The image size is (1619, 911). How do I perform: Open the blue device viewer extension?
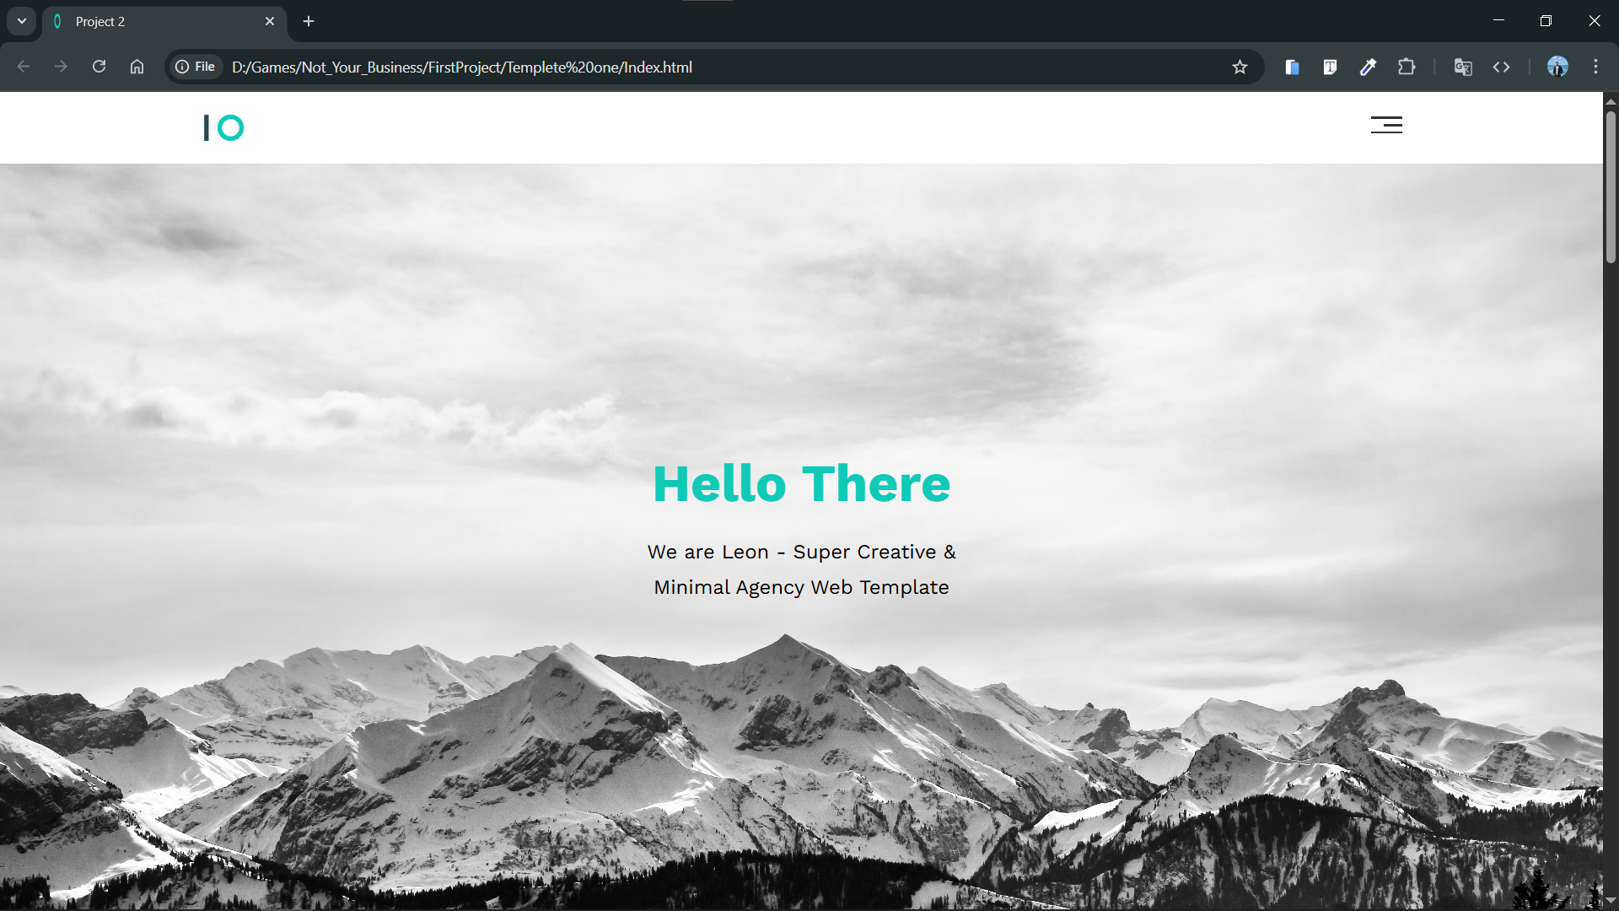[1292, 67]
